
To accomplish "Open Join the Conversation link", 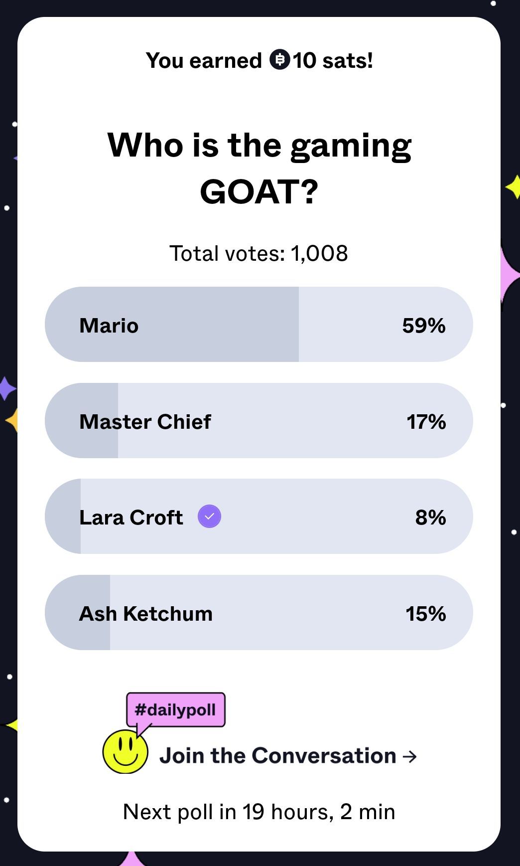I will (277, 756).
